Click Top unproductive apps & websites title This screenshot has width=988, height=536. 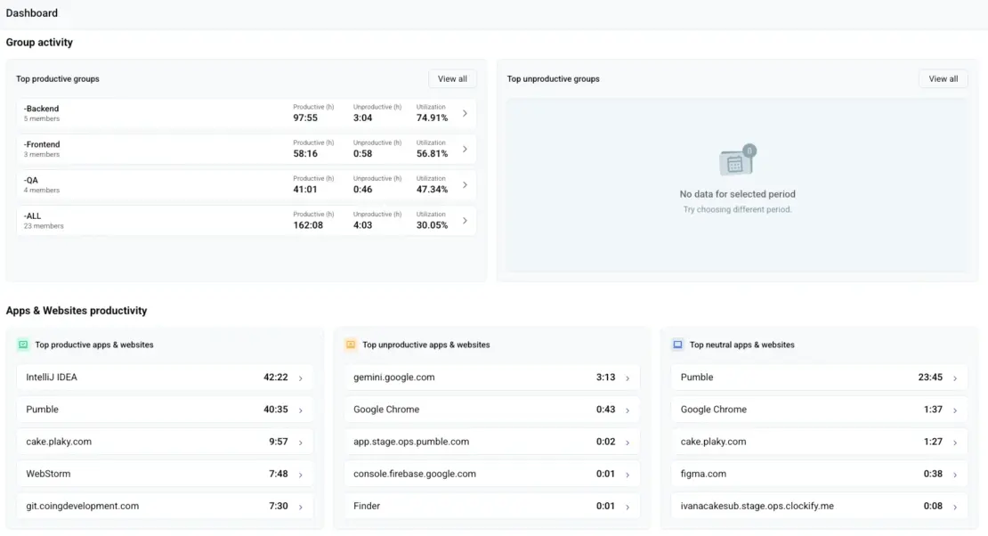(426, 345)
